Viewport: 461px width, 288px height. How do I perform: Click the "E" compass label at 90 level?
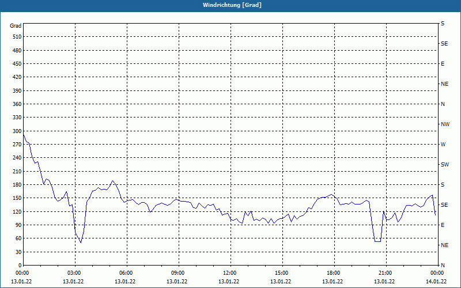click(443, 225)
